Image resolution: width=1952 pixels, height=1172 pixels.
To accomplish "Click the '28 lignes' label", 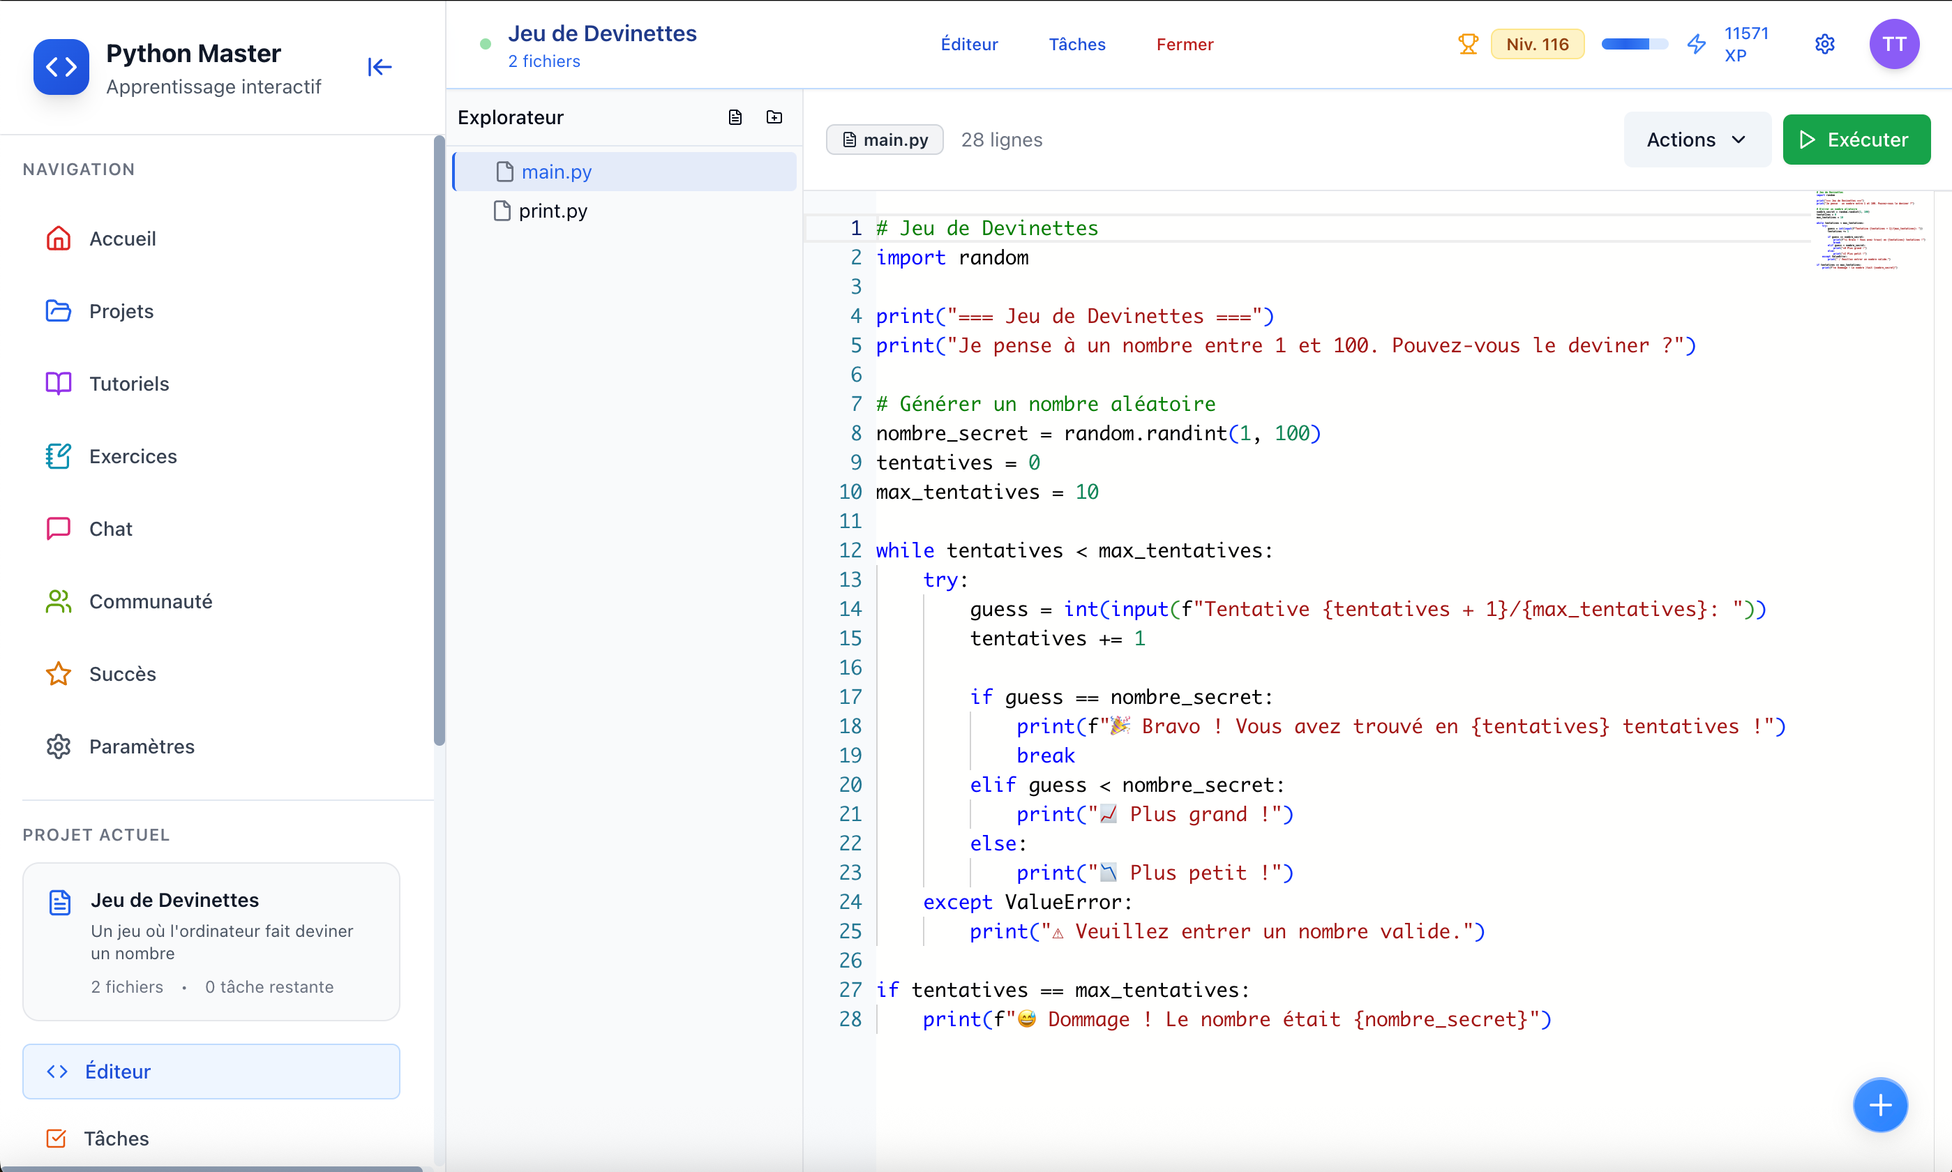I will 1001,140.
